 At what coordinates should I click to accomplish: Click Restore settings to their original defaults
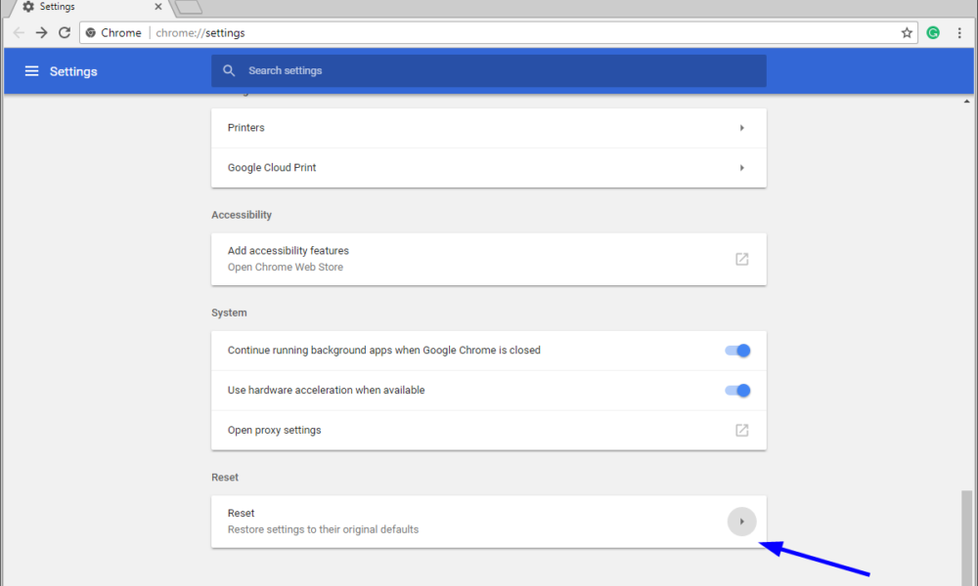coord(325,529)
